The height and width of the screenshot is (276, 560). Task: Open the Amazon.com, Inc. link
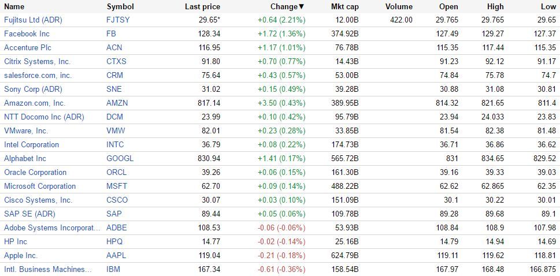click(35, 103)
